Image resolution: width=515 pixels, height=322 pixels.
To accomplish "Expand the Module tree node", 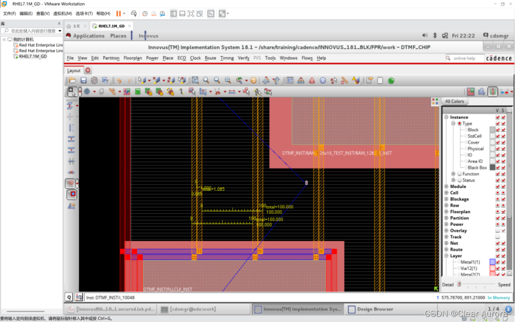I will tap(446, 187).
